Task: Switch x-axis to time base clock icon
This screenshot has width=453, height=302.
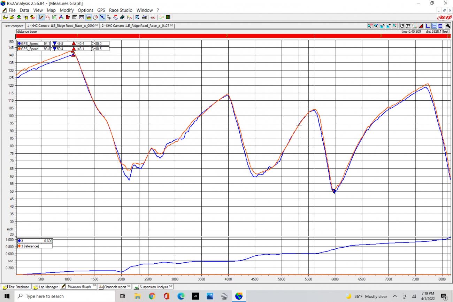Action: tap(402, 26)
